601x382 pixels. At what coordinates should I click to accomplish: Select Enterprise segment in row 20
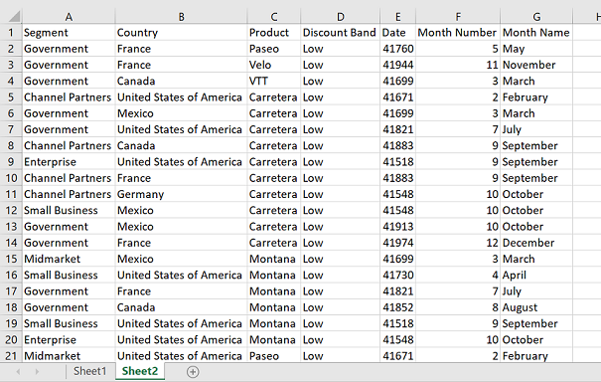pos(69,340)
